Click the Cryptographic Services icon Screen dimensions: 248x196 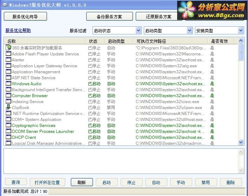point(8,125)
